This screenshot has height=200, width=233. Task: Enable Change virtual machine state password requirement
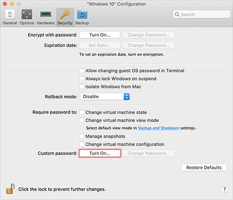pyautogui.click(x=82, y=112)
